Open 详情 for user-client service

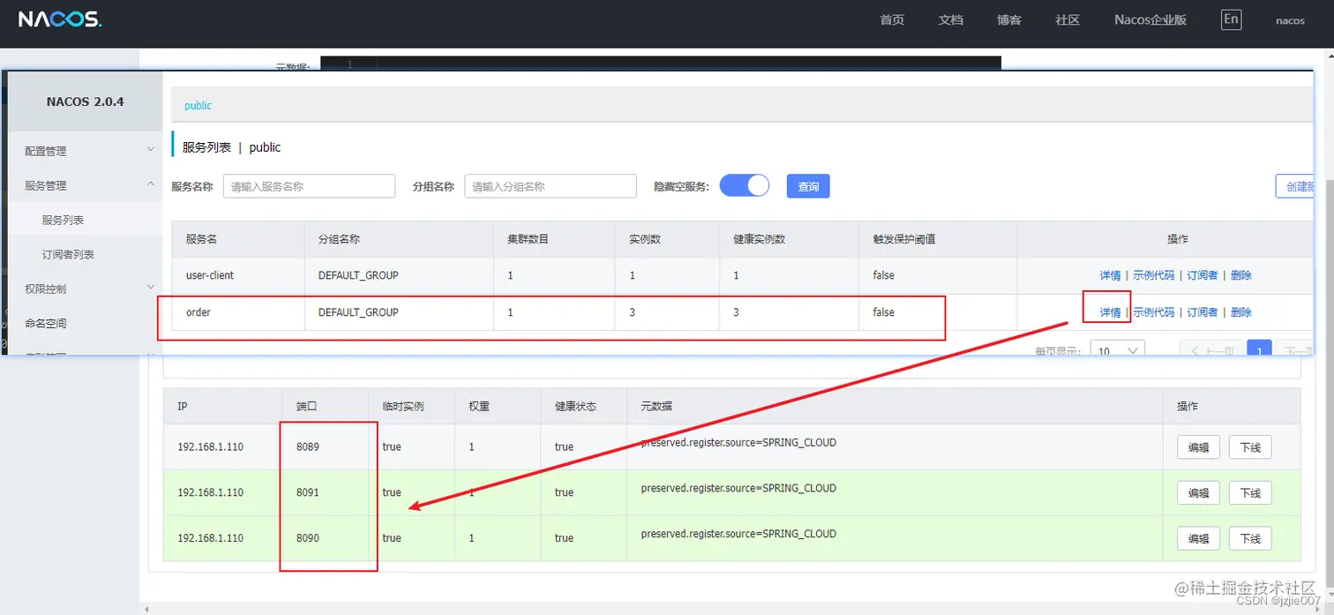(x=1110, y=275)
